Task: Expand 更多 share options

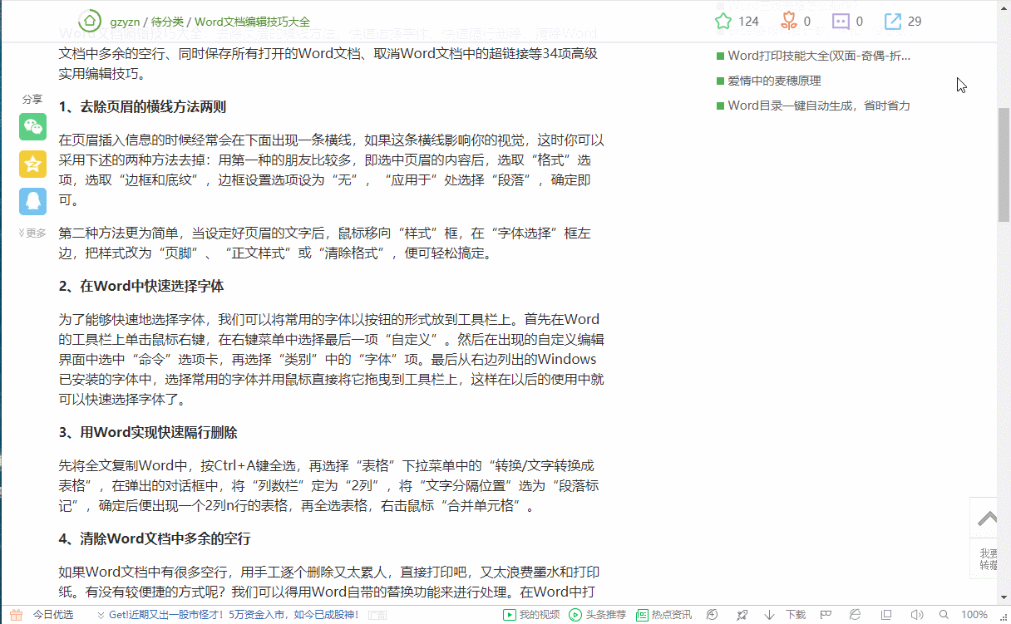Action: point(33,233)
